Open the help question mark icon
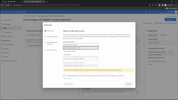The image size is (178, 100). tap(153, 12)
